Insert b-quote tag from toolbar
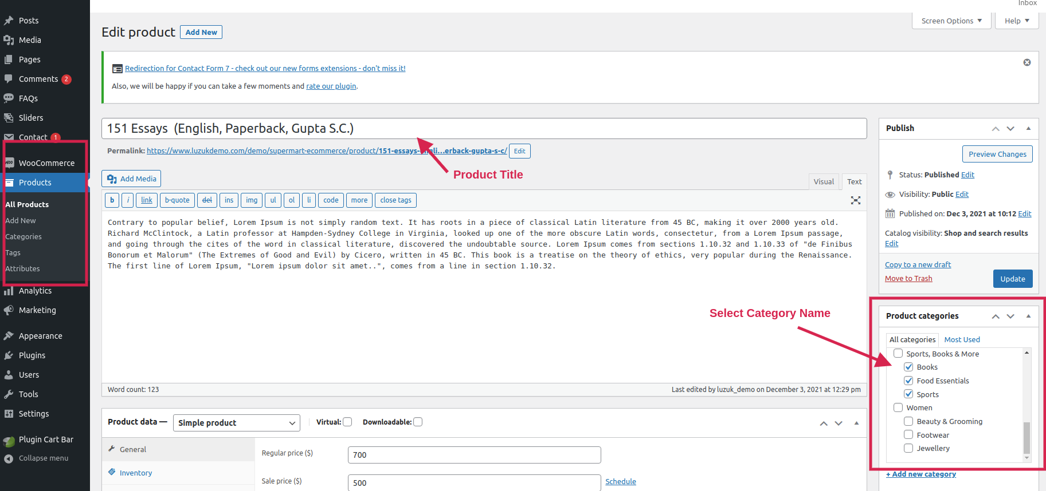 coord(177,200)
